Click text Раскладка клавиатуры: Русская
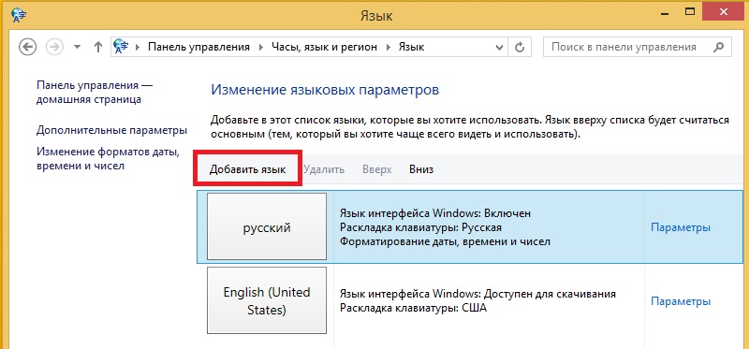The image size is (749, 349). click(x=420, y=227)
